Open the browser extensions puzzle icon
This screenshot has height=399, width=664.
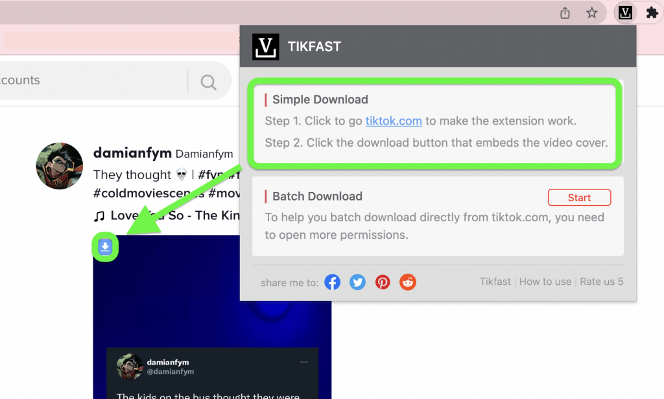(652, 13)
